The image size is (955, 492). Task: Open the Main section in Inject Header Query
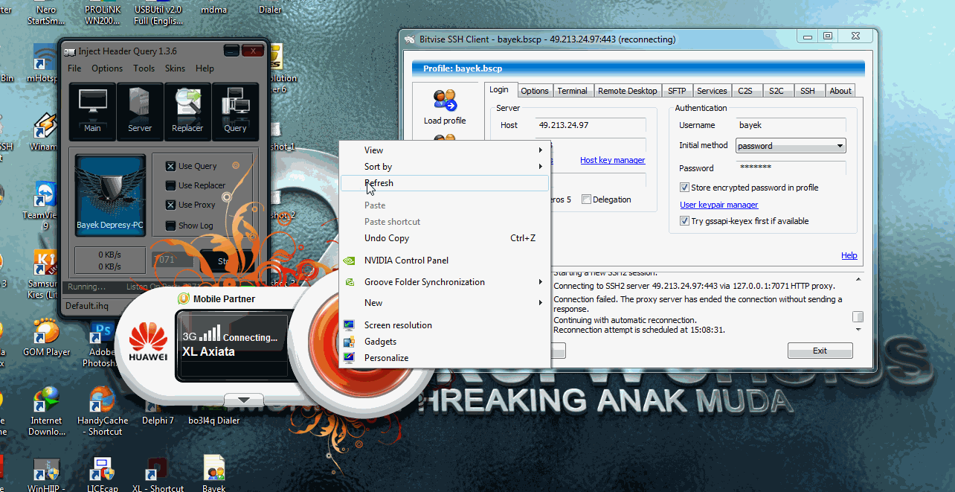click(92, 111)
